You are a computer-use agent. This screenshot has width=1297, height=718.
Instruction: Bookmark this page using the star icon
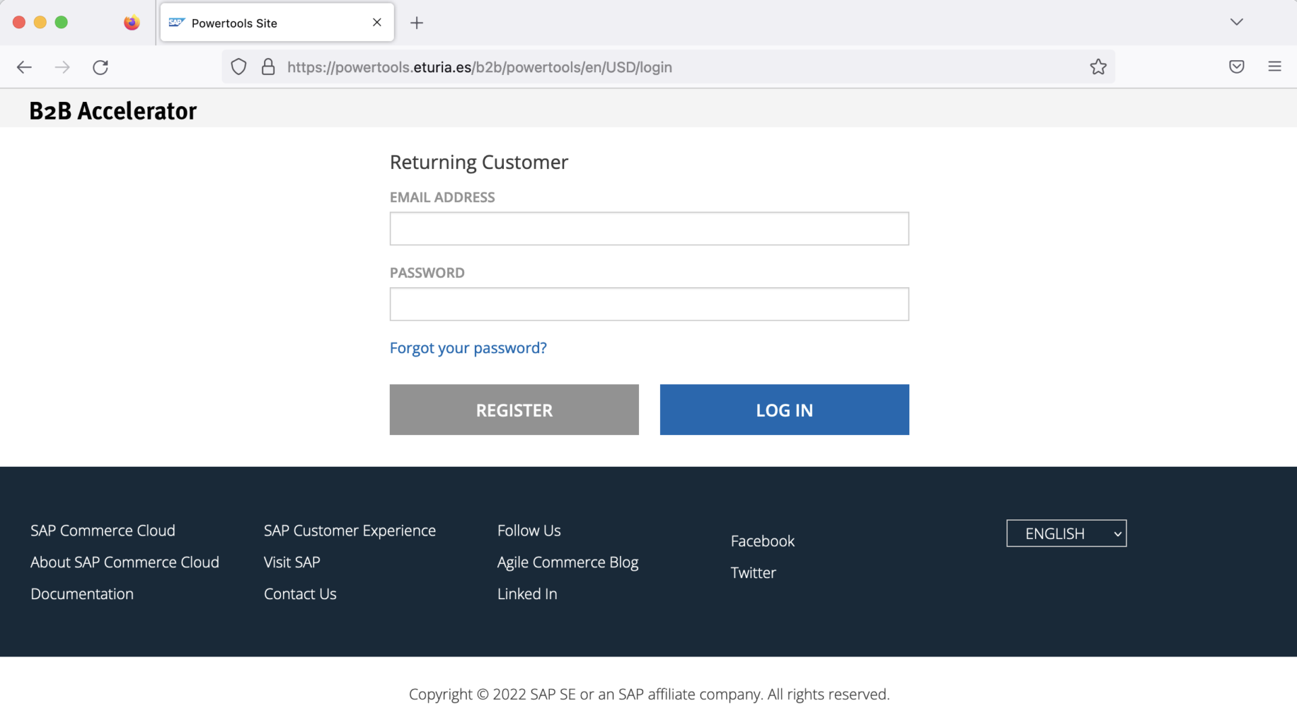tap(1098, 67)
